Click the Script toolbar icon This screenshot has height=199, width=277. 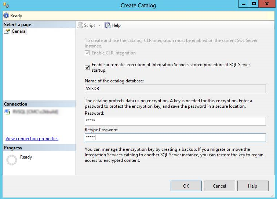(80, 25)
